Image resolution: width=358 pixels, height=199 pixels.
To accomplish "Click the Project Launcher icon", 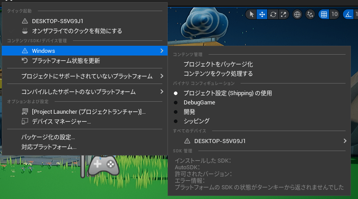I will pyautogui.click(x=25, y=111).
